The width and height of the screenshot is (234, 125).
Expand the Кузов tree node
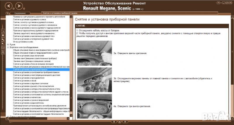[x=8, y=44]
